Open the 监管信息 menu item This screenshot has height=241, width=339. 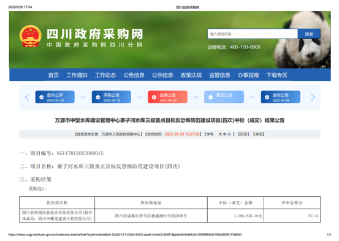pos(219,75)
